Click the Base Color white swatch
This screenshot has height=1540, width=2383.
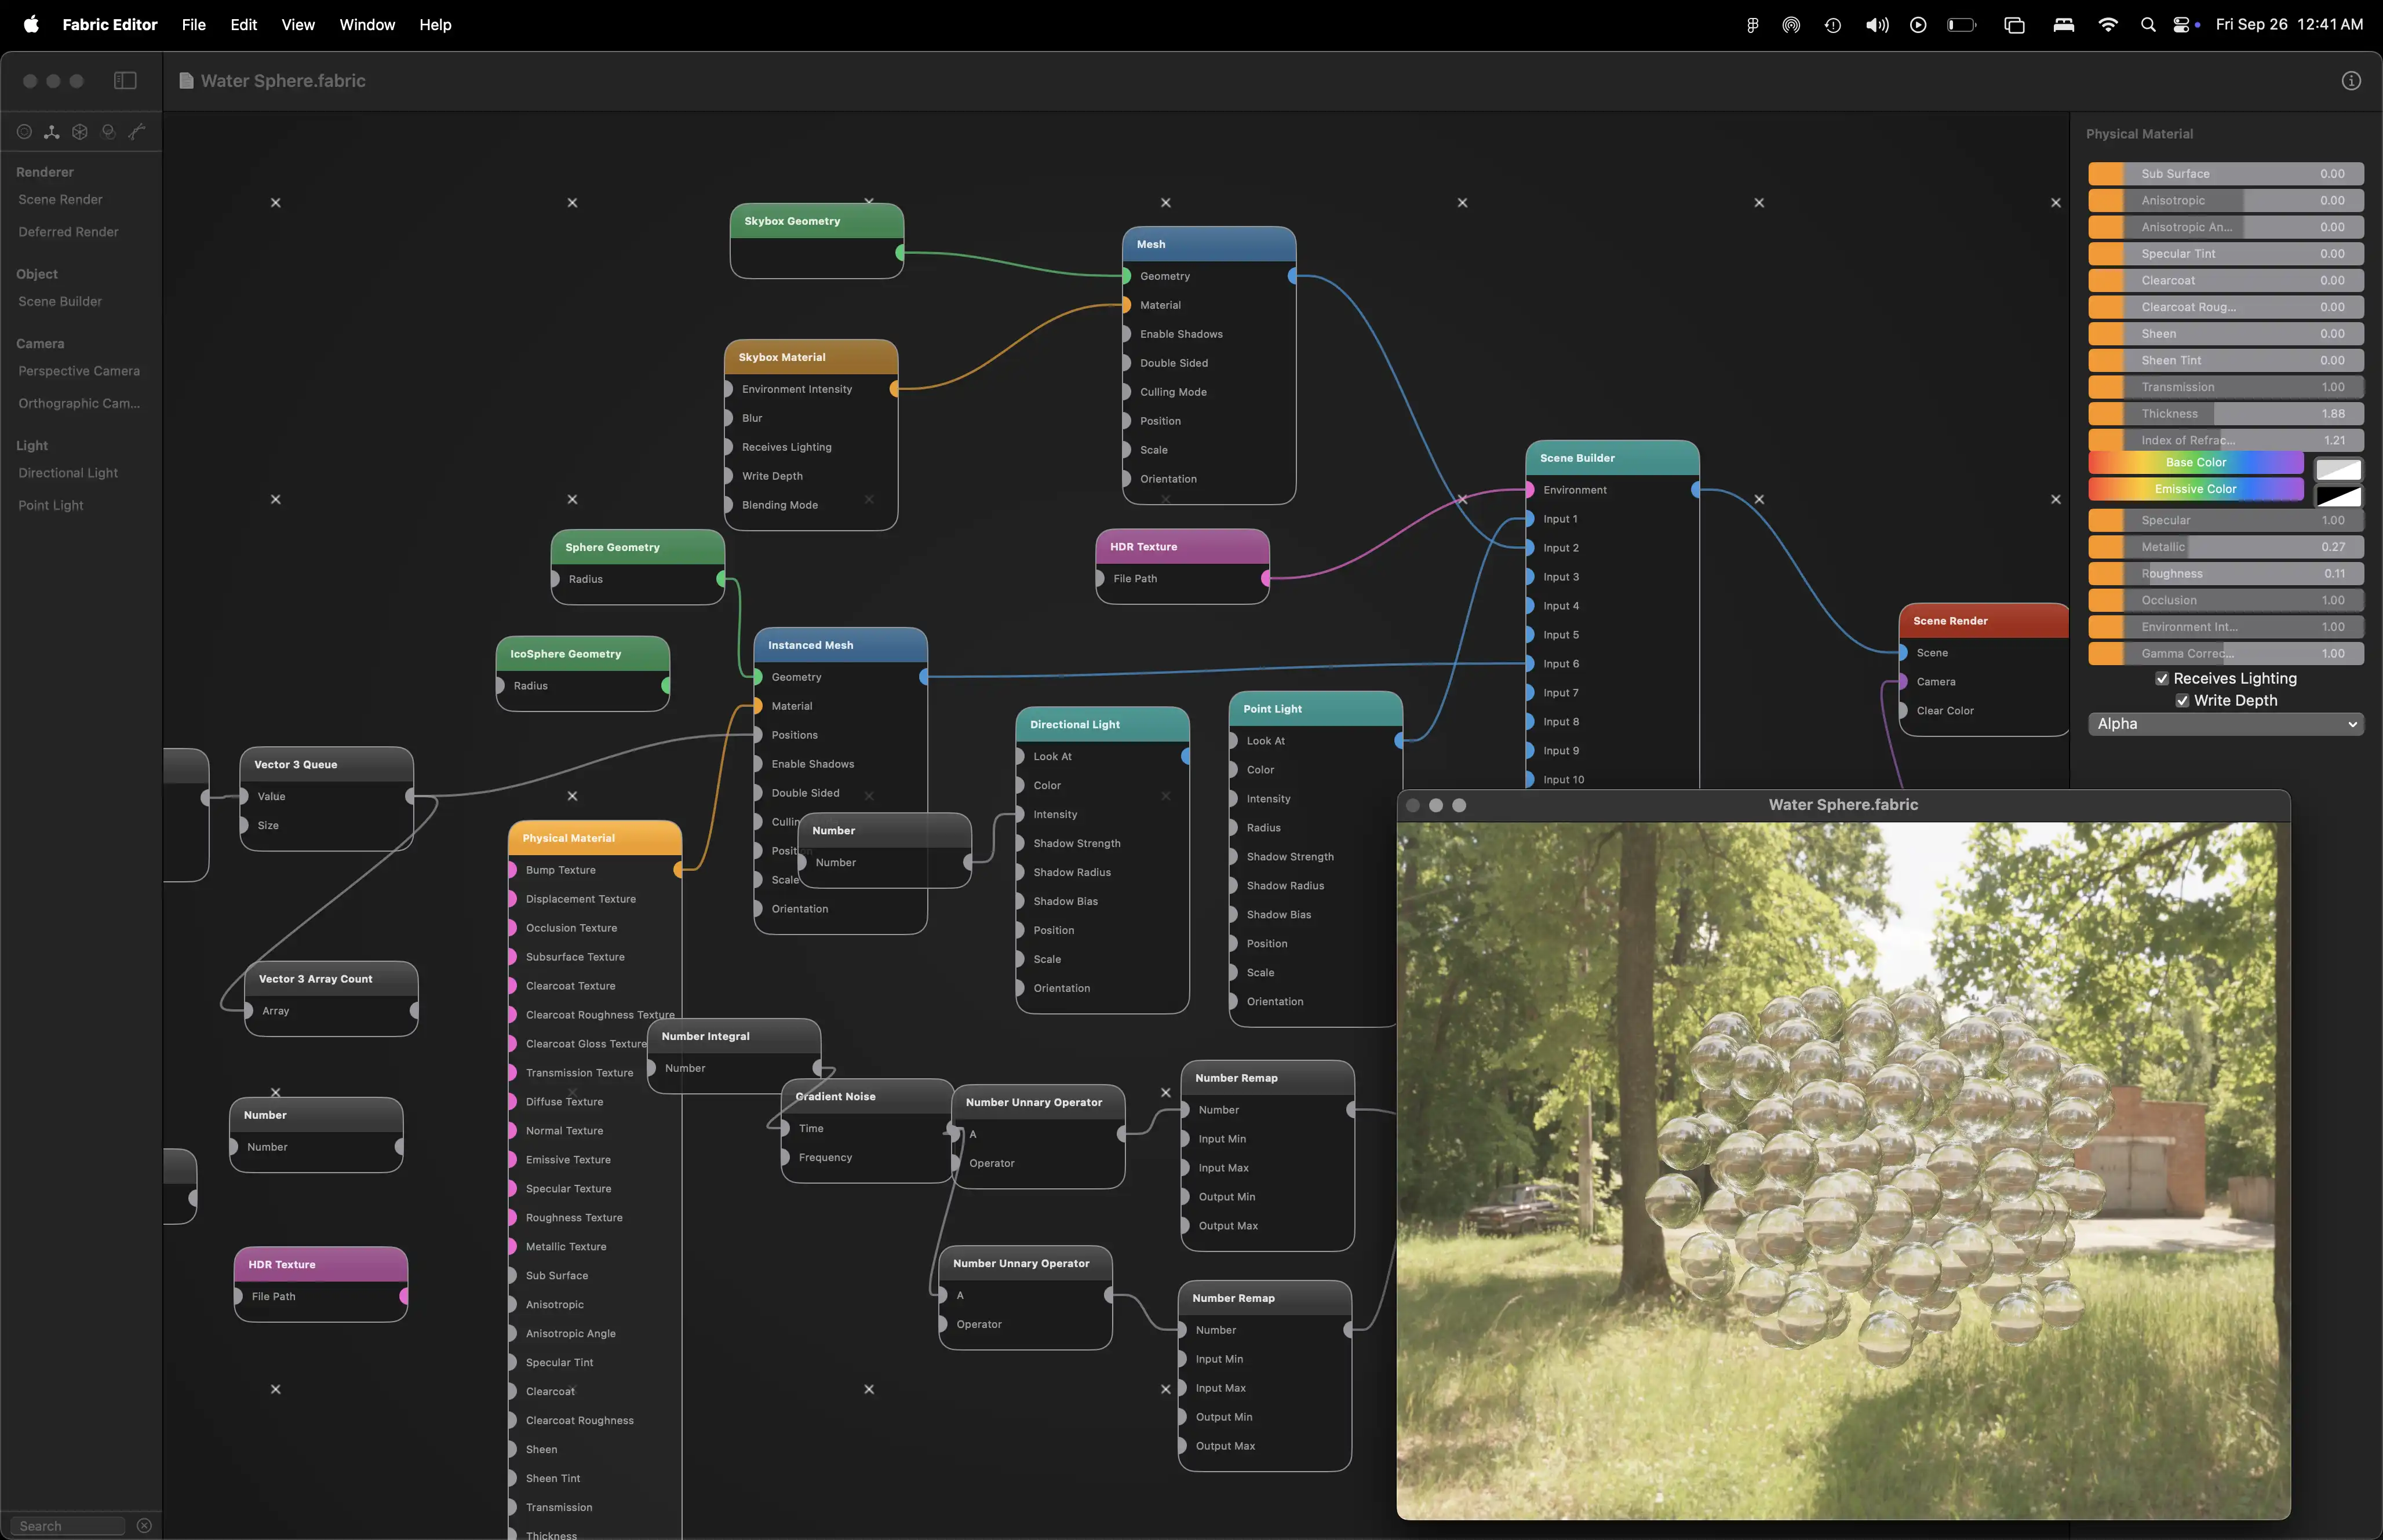2338,469
